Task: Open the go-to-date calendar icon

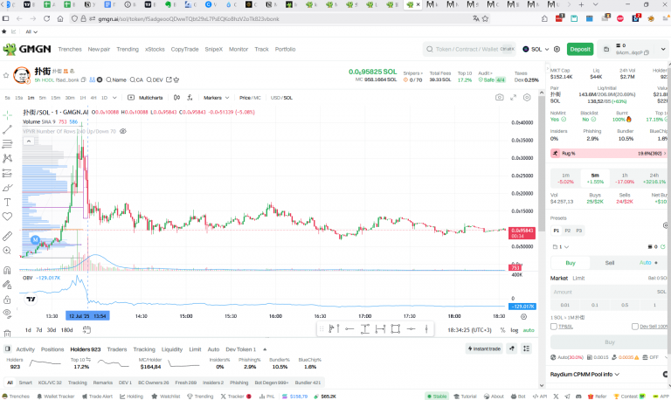Action: 86,330
